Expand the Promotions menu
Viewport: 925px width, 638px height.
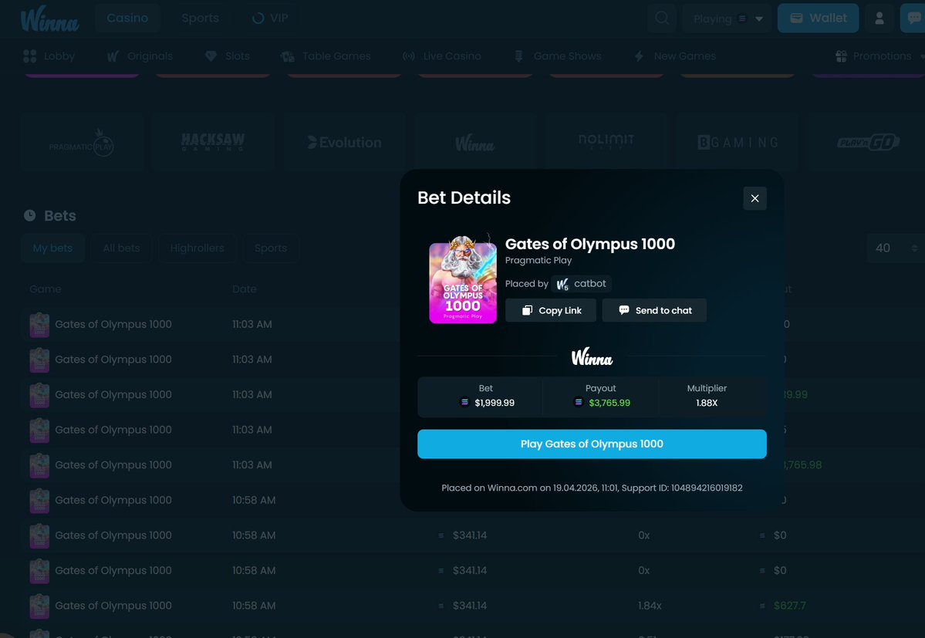click(x=879, y=56)
